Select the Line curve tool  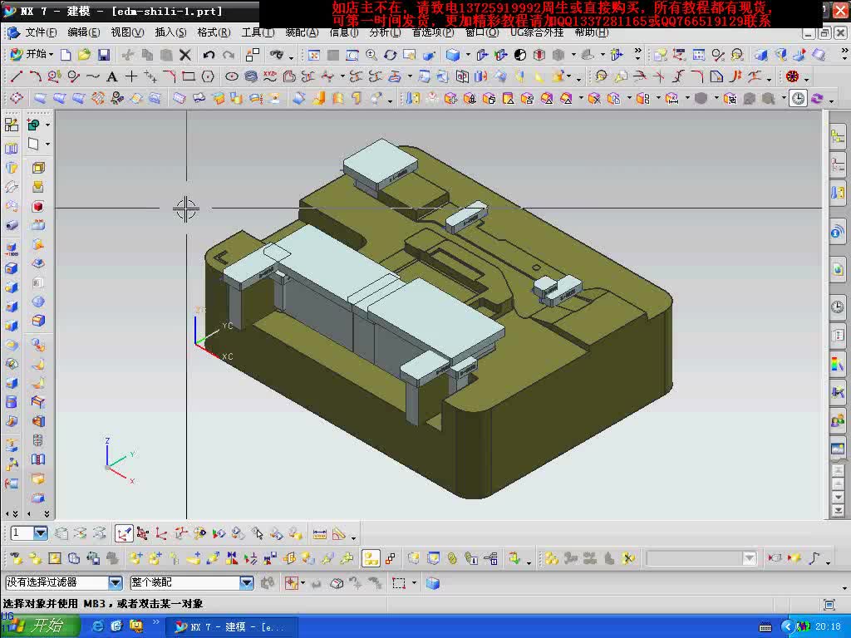point(17,76)
